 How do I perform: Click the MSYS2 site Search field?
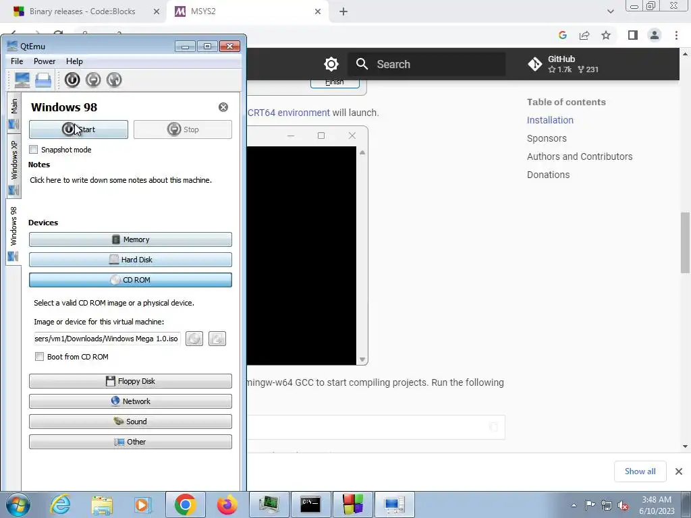(x=426, y=64)
